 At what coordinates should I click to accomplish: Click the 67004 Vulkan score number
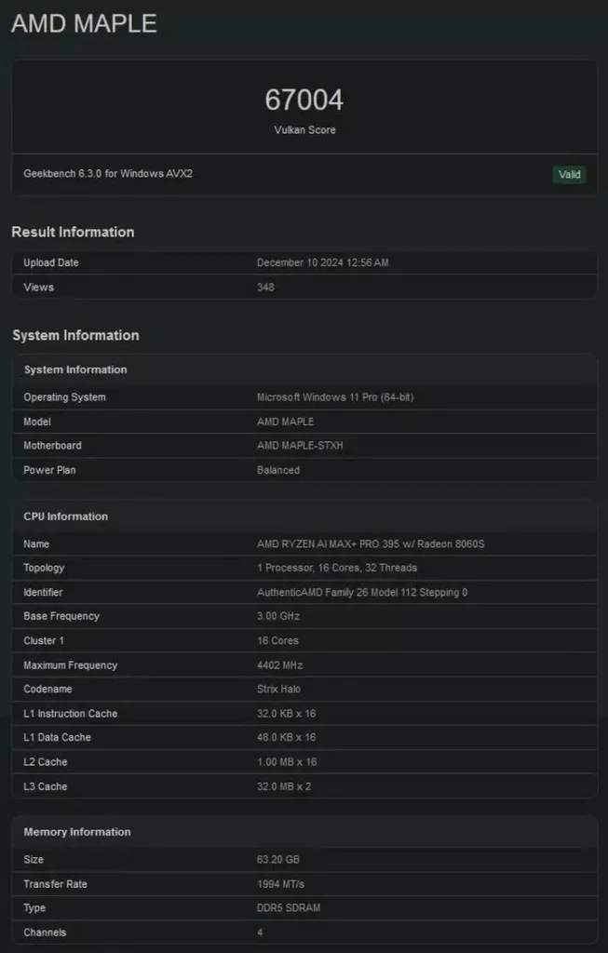click(x=304, y=101)
